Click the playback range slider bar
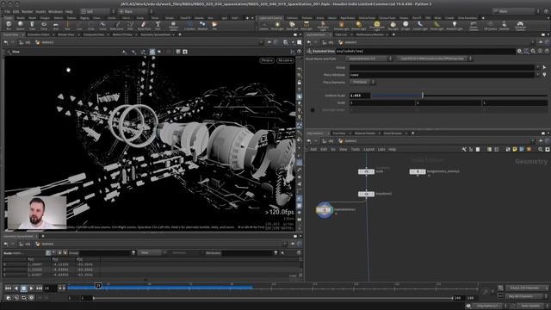Viewport: 551px width, 310px height. tap(273, 298)
